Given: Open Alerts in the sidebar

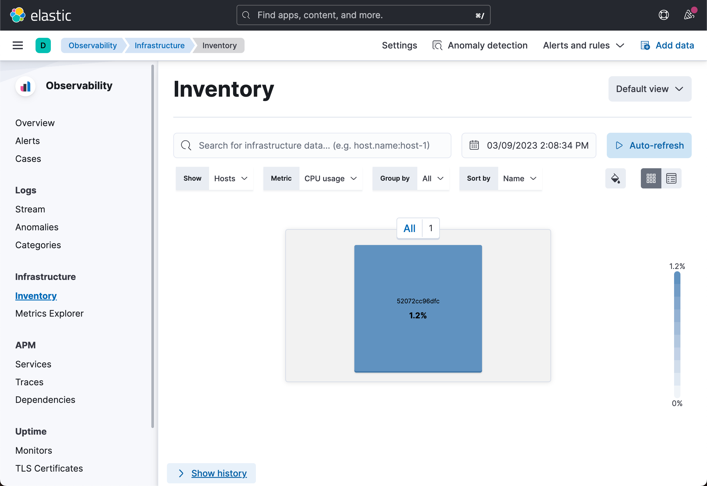Looking at the screenshot, I should 27,141.
